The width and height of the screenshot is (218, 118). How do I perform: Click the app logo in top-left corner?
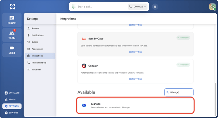click(x=12, y=7)
